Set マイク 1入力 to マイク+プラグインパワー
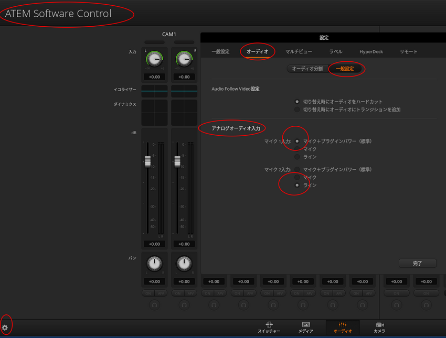The height and width of the screenshot is (338, 446). pos(297,141)
